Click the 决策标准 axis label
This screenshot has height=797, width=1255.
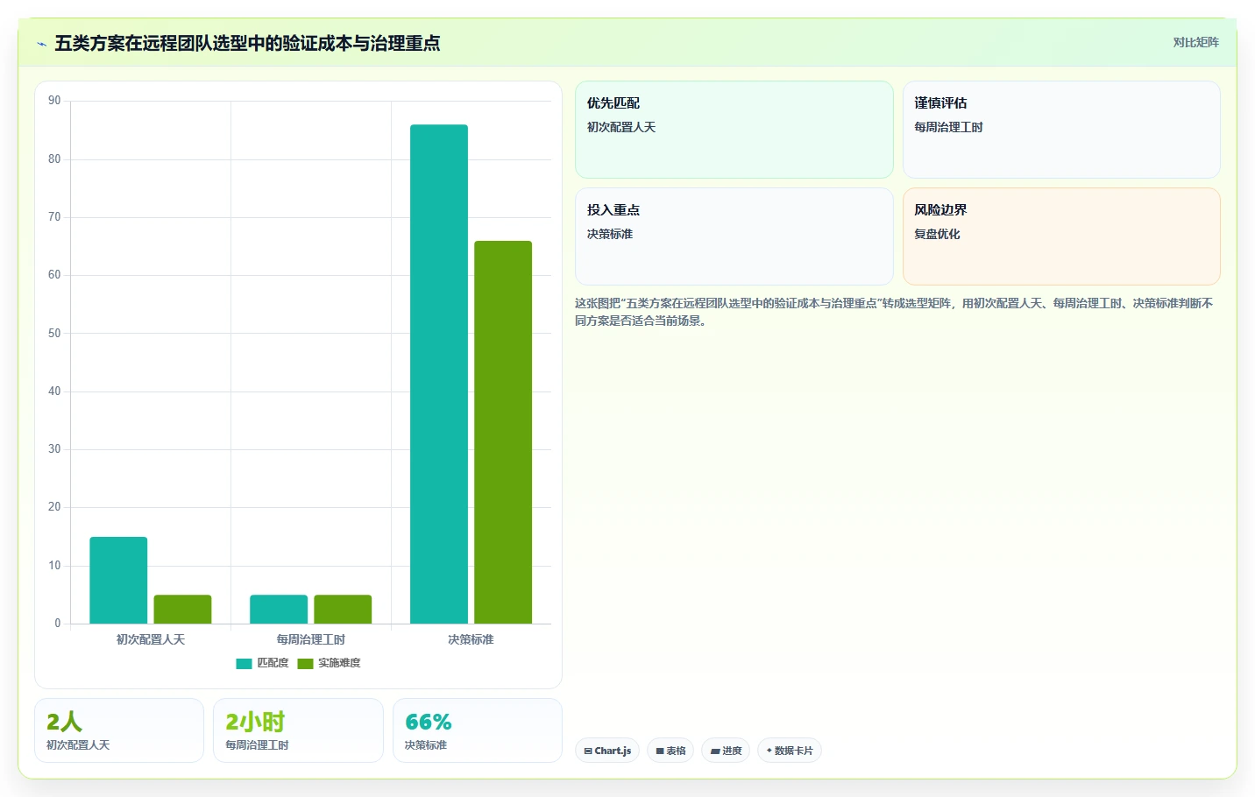472,639
